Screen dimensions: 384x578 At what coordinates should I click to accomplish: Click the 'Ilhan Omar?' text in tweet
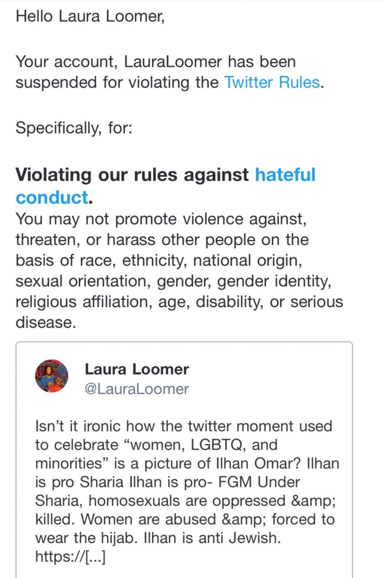pos(256,463)
